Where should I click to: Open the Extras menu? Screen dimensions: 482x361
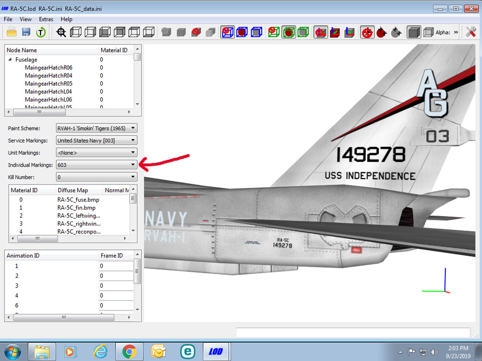46,19
